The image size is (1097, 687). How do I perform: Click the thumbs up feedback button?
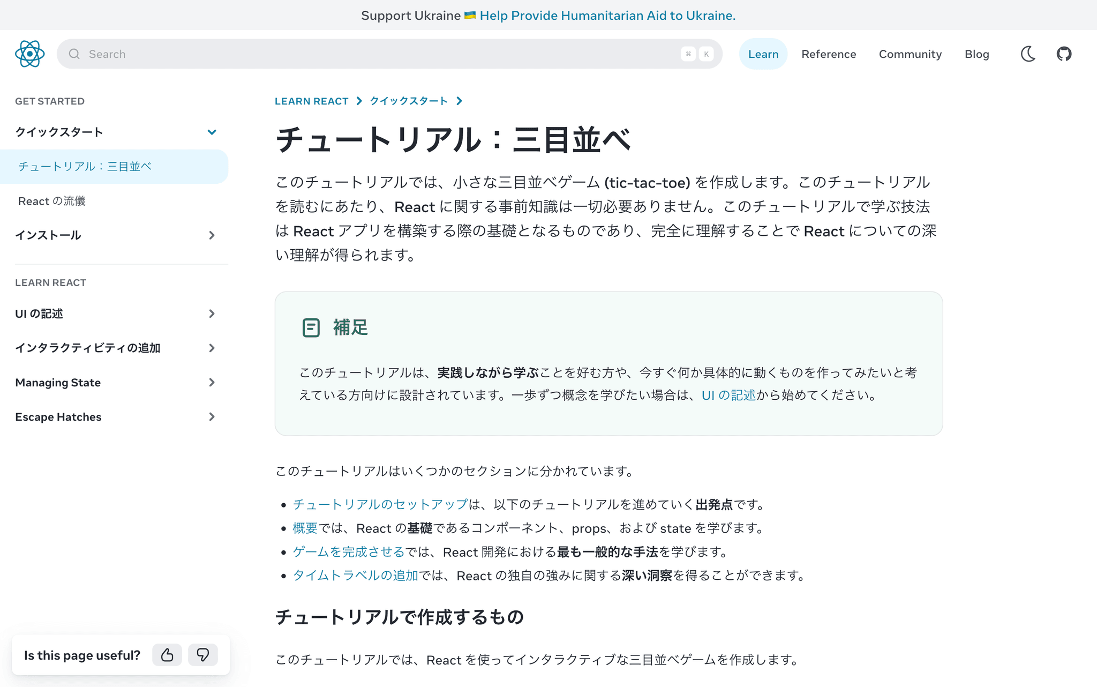click(x=167, y=655)
